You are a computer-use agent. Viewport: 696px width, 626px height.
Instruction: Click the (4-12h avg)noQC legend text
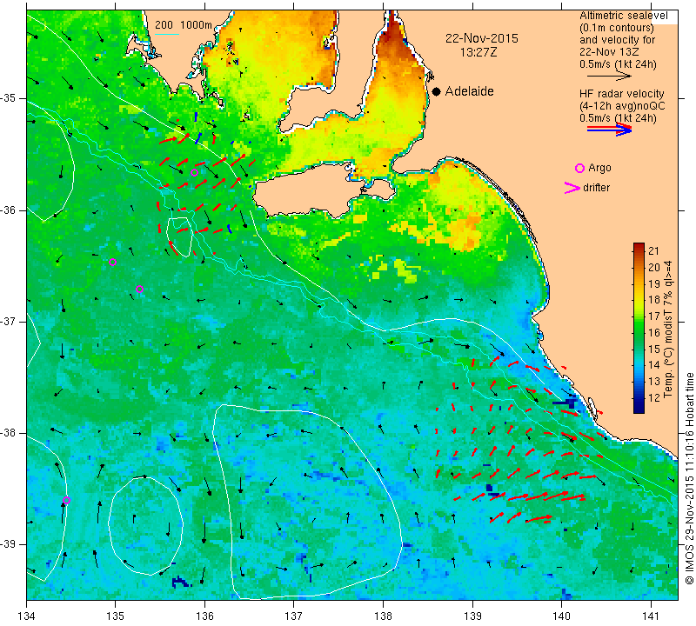pyautogui.click(x=622, y=106)
